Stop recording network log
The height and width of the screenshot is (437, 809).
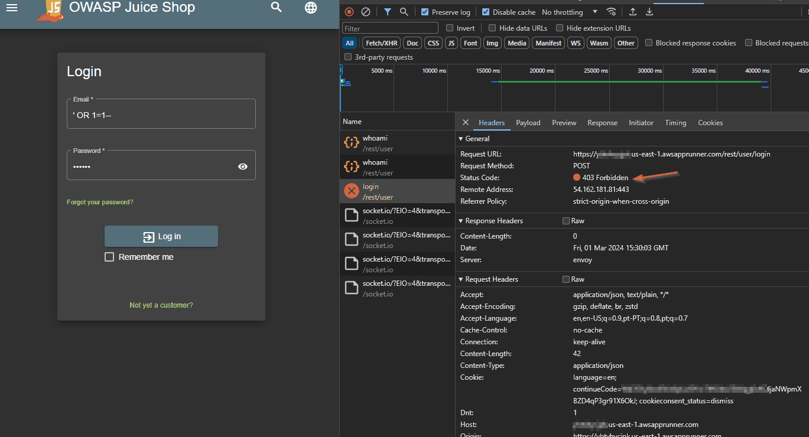coord(349,12)
